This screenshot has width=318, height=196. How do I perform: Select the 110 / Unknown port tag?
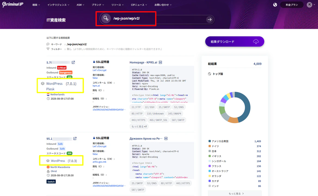point(155,114)
